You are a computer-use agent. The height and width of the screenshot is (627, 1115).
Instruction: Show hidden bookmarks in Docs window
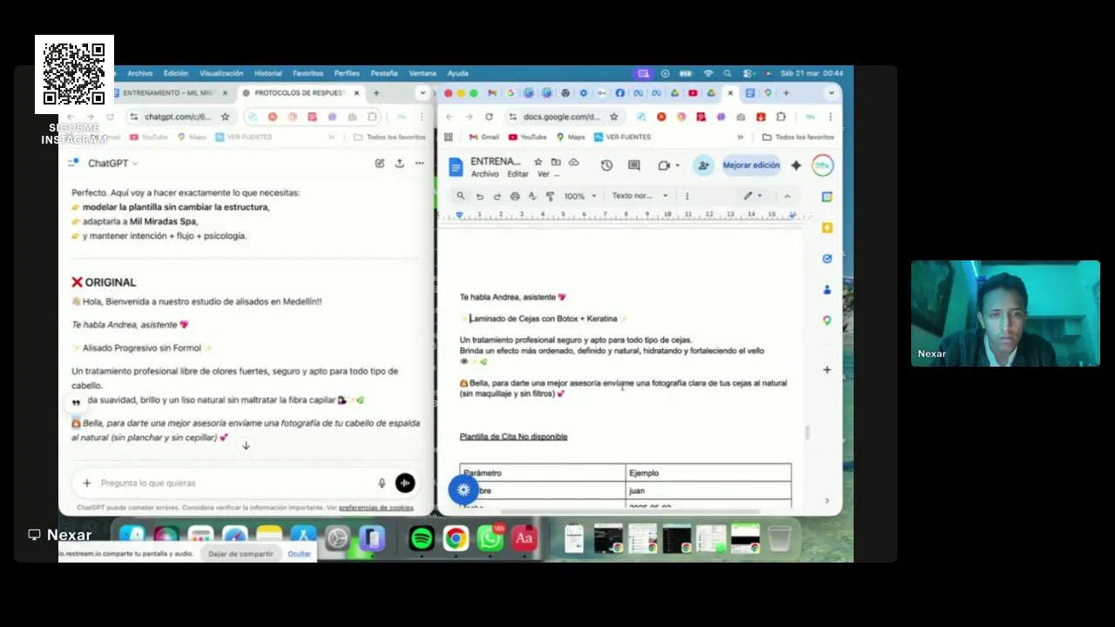coord(740,137)
